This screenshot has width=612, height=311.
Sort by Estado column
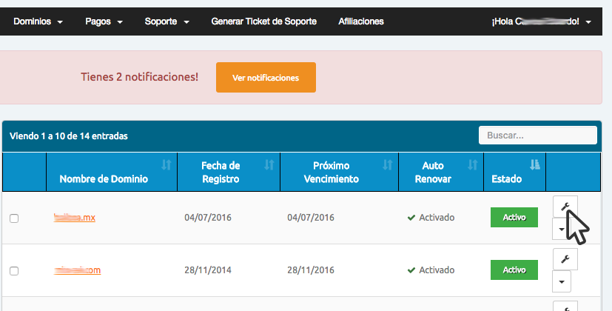click(x=535, y=164)
